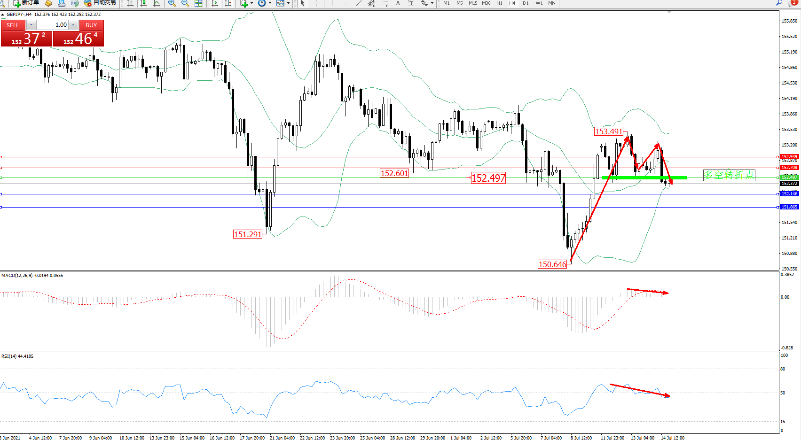Click the zoom out magnifier icon

tap(185, 3)
